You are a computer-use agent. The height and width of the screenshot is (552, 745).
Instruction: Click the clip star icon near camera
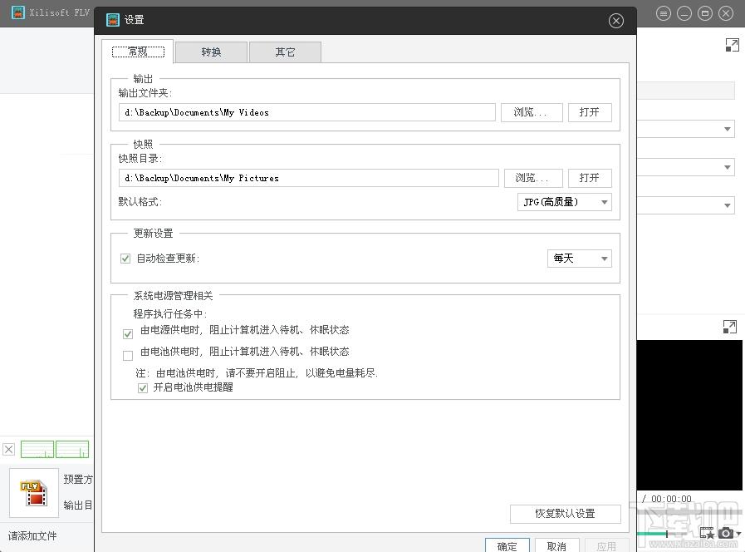(x=707, y=533)
